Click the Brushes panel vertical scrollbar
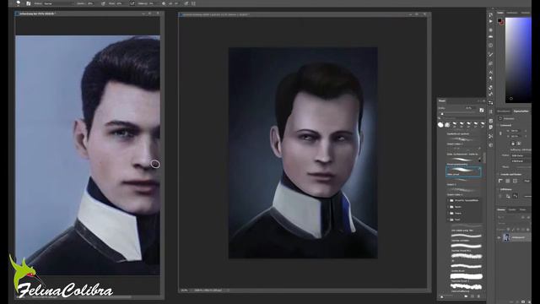This screenshot has width=540, height=304. click(x=484, y=158)
